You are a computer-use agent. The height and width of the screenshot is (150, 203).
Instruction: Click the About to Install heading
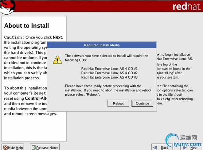pos(27,25)
